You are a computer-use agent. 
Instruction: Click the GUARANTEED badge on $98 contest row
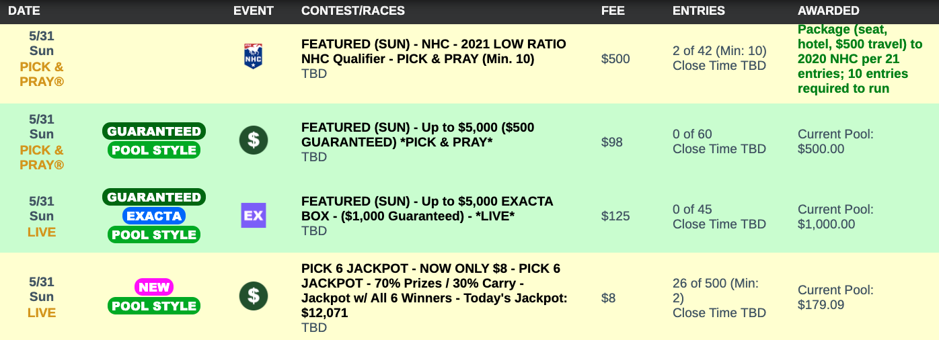pyautogui.click(x=154, y=131)
